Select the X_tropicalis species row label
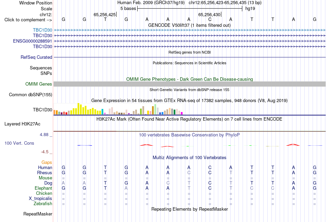326x222 pixels. pos(40,199)
